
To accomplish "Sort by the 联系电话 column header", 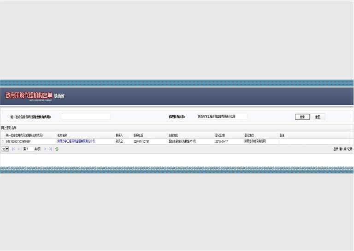I will [138, 135].
